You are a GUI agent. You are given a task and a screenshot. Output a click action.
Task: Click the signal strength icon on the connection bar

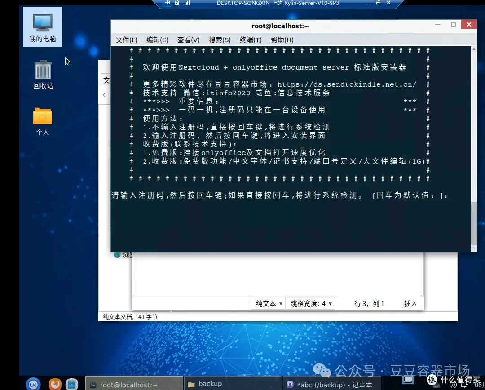click(187, 3)
